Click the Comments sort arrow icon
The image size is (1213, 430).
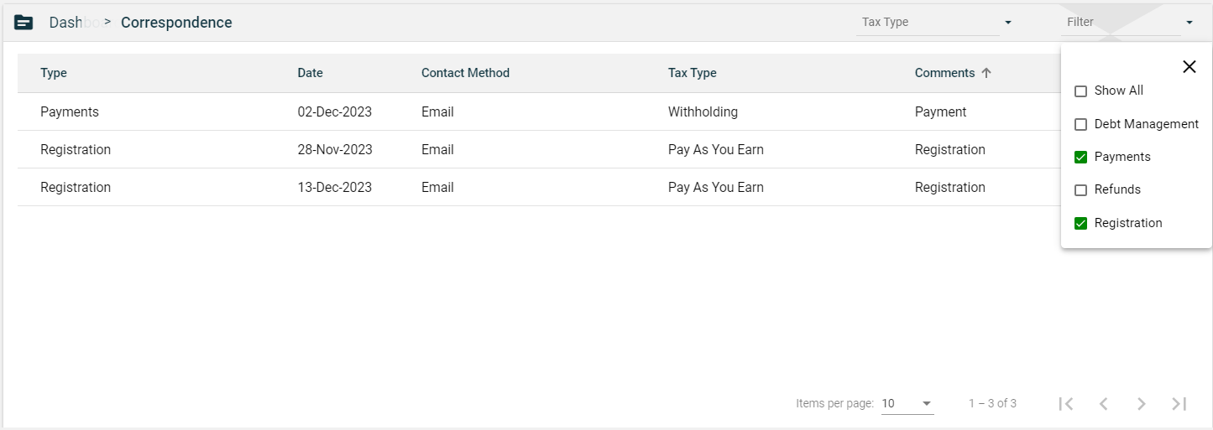(986, 73)
